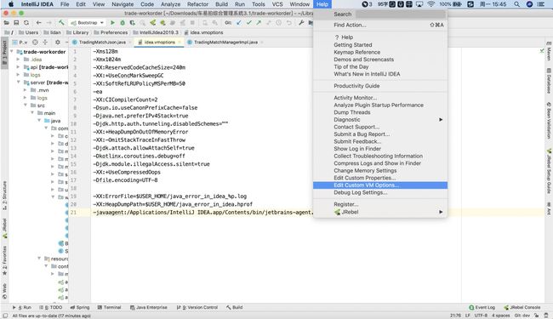This screenshot has height=319, width=553.
Task: Click the UTF-8 encoding status widget
Action: pyautogui.click(x=481, y=316)
